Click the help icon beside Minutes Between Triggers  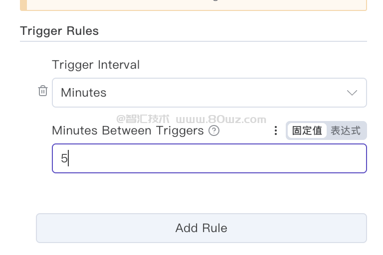pos(214,130)
